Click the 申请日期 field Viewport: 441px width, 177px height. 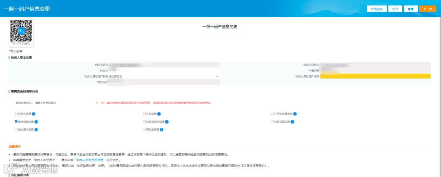click(x=375, y=70)
